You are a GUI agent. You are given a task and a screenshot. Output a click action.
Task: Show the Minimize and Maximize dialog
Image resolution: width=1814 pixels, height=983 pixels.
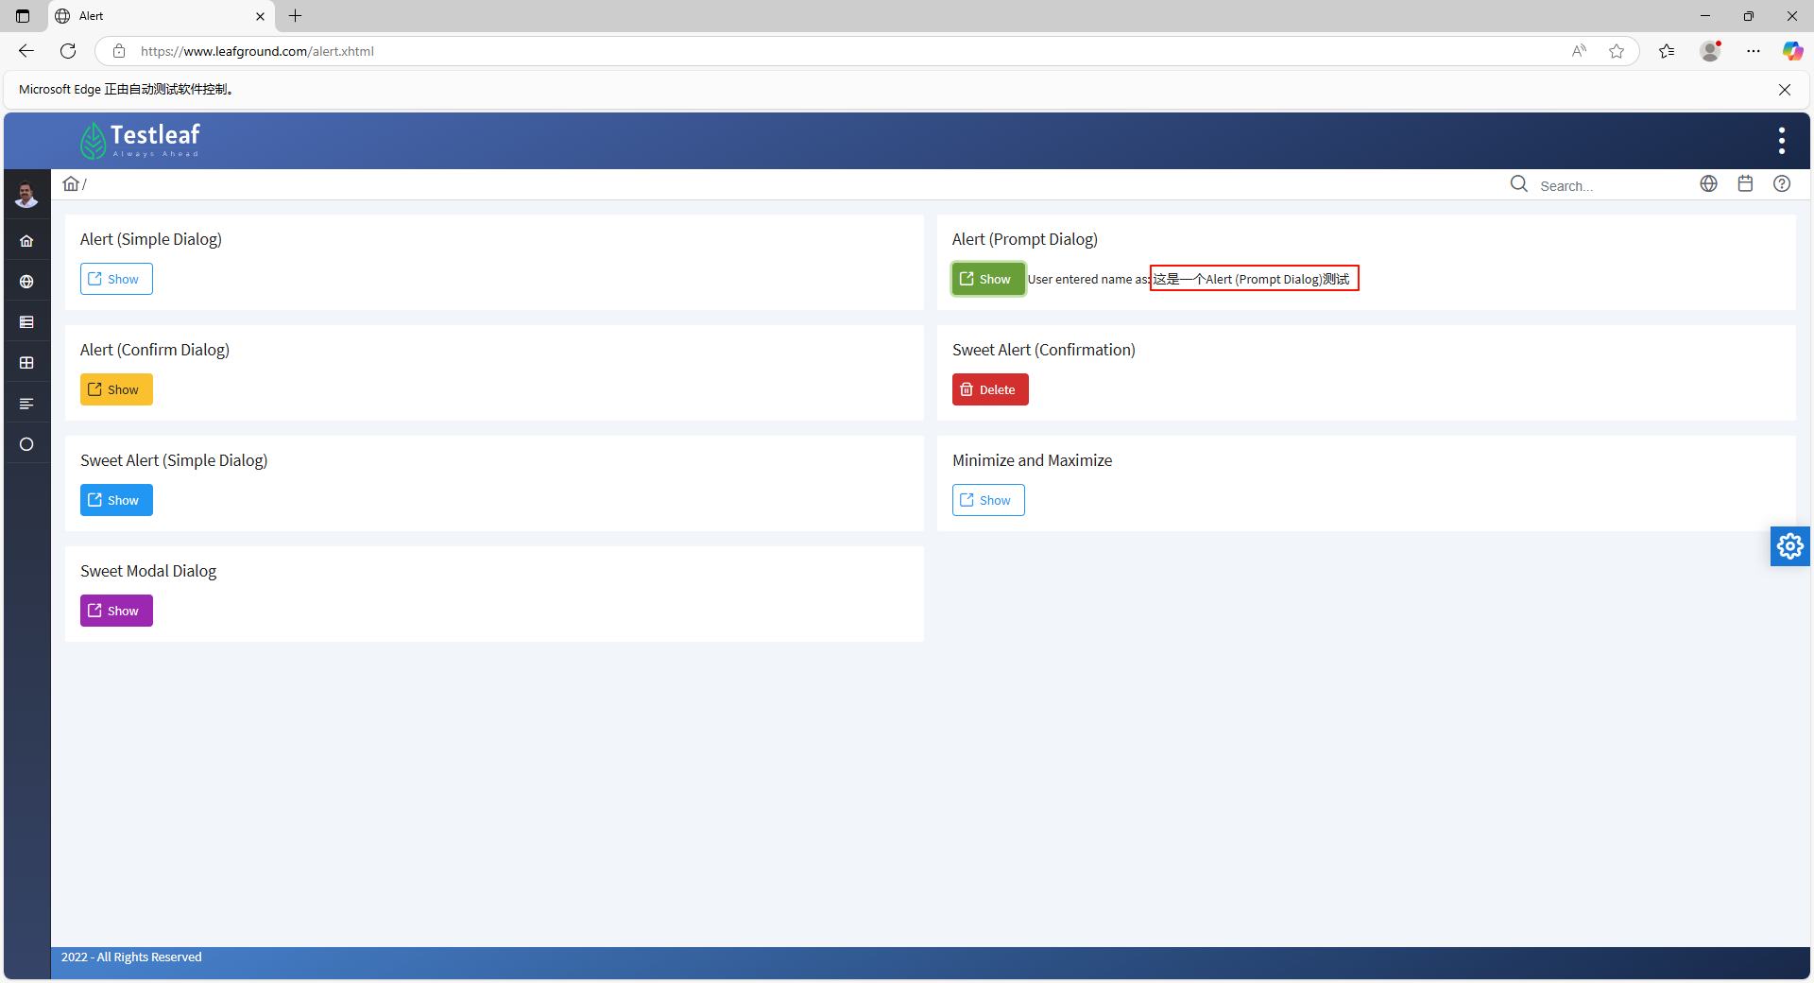coord(988,500)
